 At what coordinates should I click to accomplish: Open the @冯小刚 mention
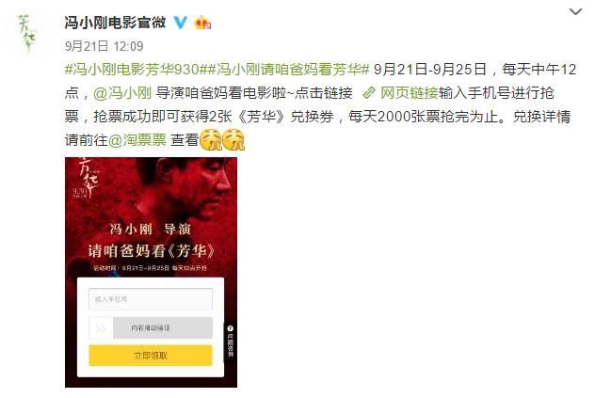(x=122, y=93)
